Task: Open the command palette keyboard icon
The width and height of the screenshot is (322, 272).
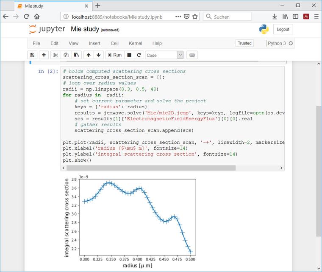Action: coord(192,55)
